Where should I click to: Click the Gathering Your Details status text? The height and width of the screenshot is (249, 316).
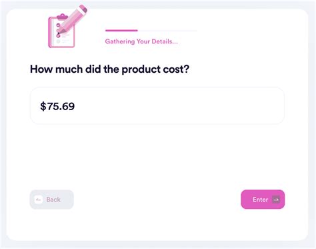[x=141, y=41]
